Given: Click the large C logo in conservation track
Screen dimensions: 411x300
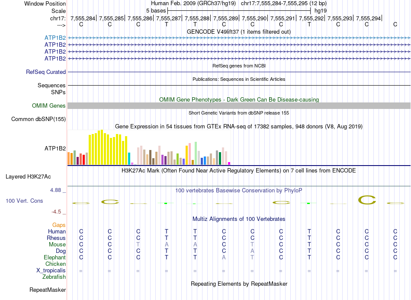Looking at the screenshot, I should (x=367, y=201).
